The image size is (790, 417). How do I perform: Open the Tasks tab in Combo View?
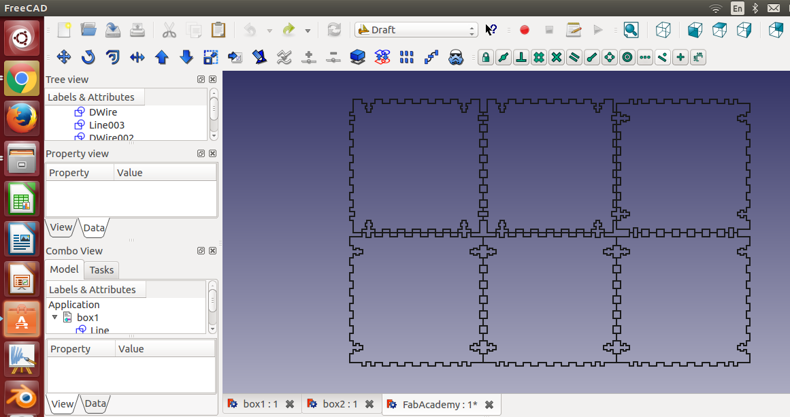(101, 270)
